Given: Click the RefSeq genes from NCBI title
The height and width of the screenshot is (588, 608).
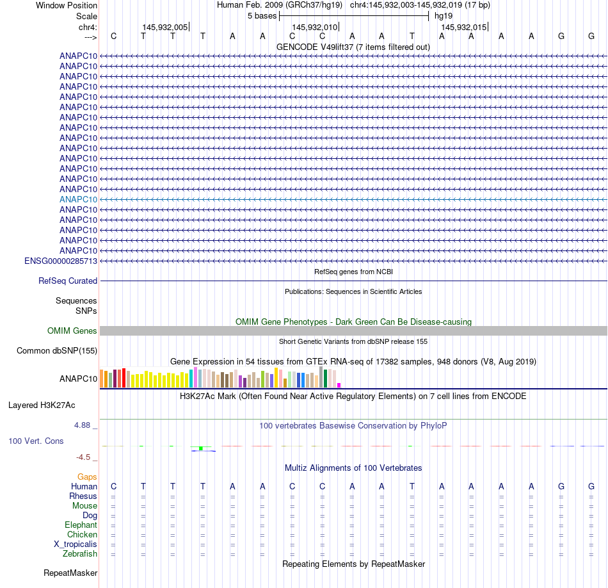Looking at the screenshot, I should tap(354, 272).
